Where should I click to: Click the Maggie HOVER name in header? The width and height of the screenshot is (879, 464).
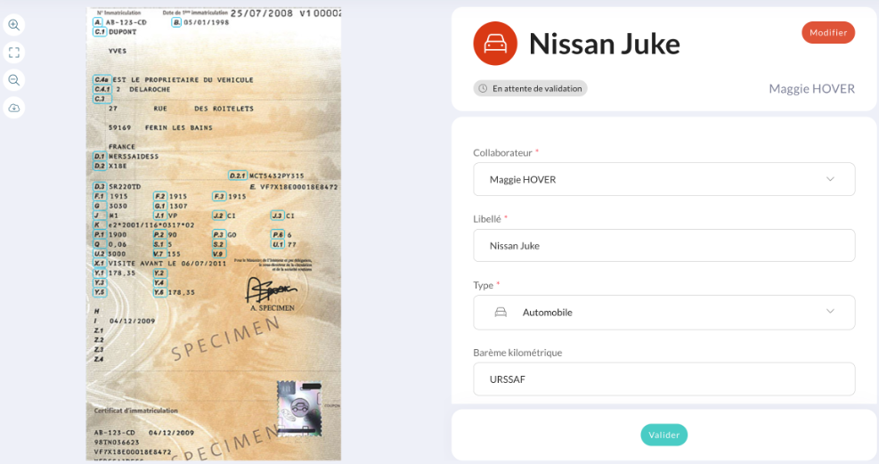pyautogui.click(x=811, y=88)
